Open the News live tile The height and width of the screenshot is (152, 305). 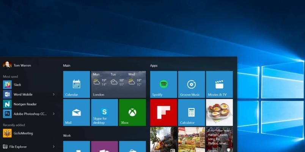click(164, 139)
